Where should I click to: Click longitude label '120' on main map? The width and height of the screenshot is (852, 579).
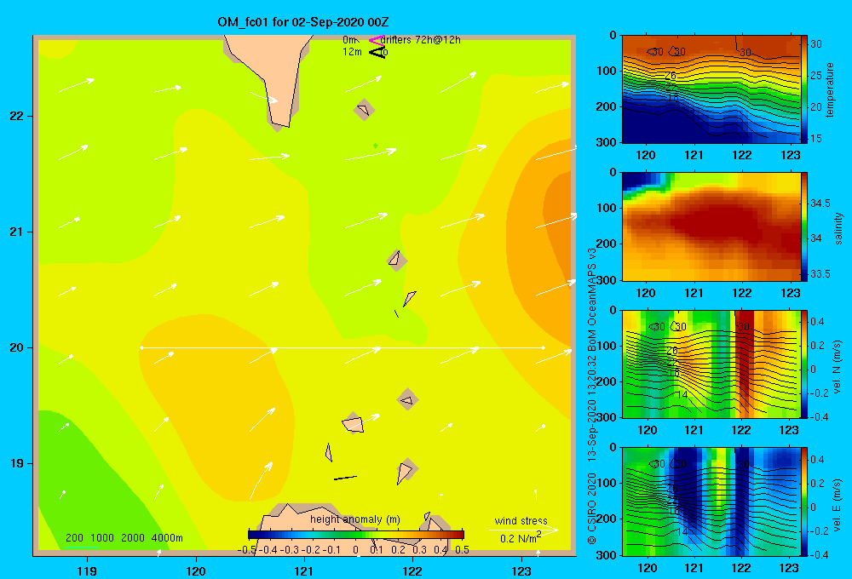tap(196, 570)
